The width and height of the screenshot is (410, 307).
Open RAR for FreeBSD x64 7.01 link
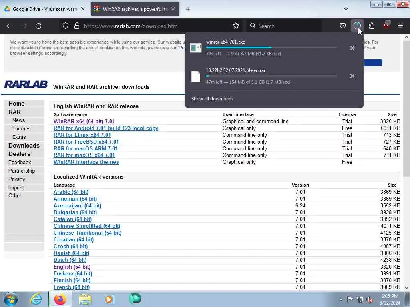click(86, 142)
